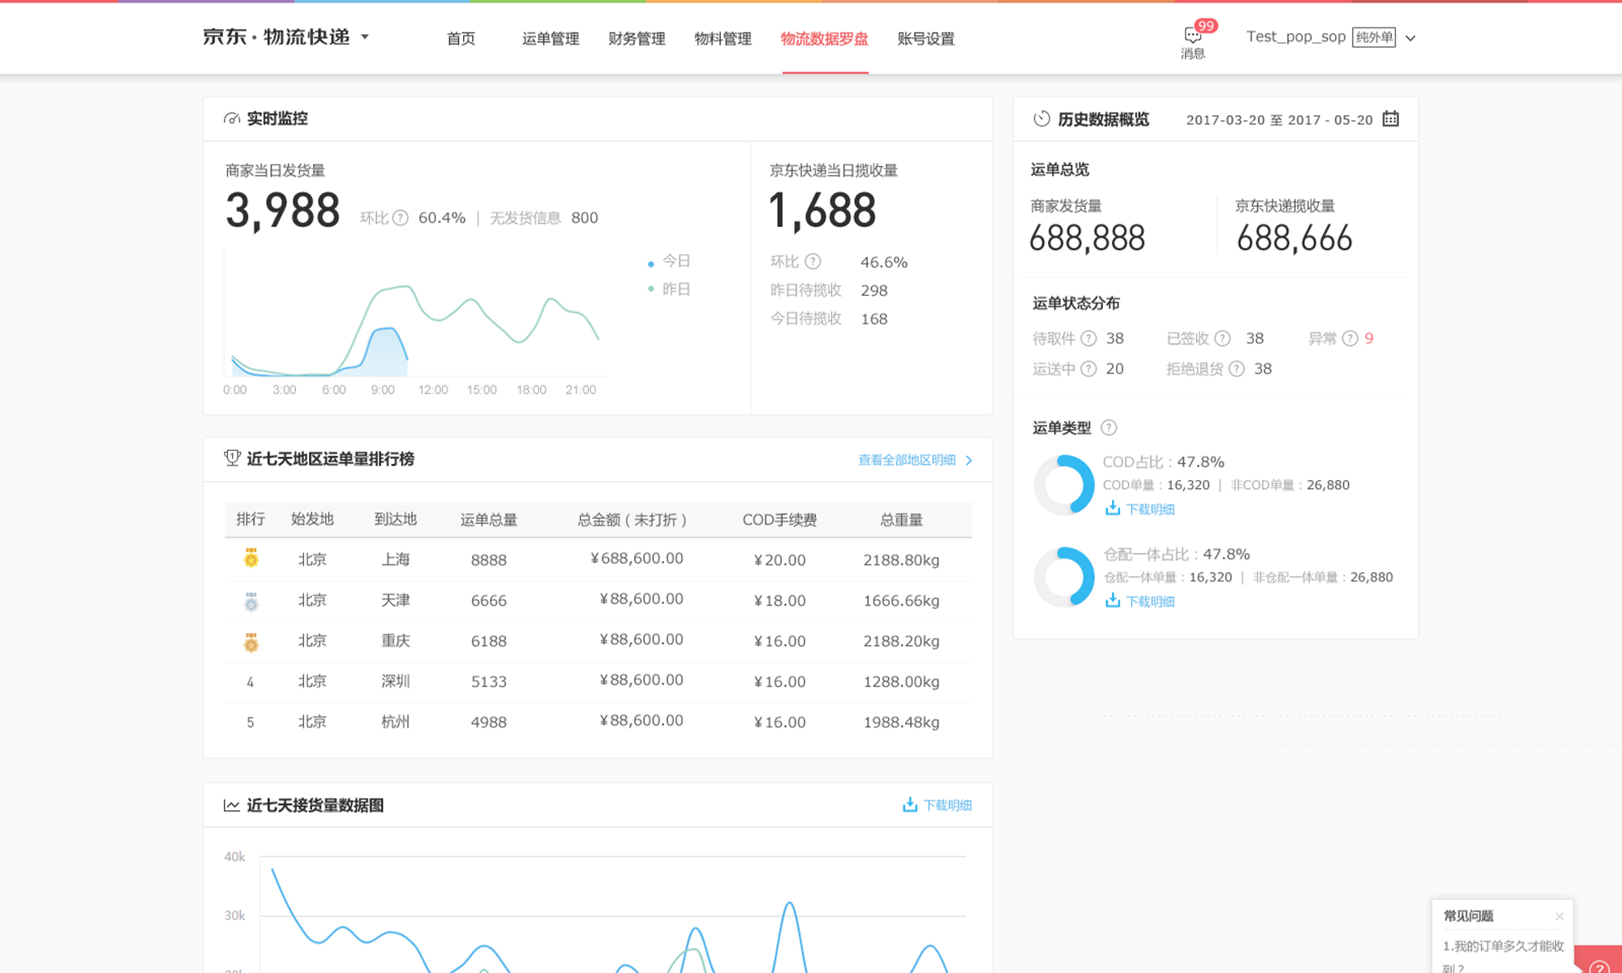Open the 2017-03-20 至 2017-05-20 date range

coord(1279,120)
